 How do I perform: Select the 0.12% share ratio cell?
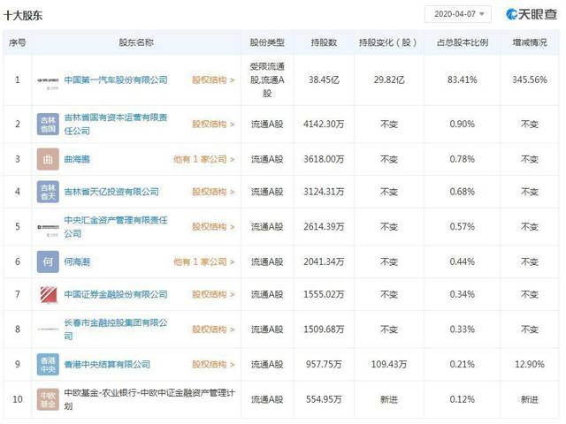[x=463, y=399]
